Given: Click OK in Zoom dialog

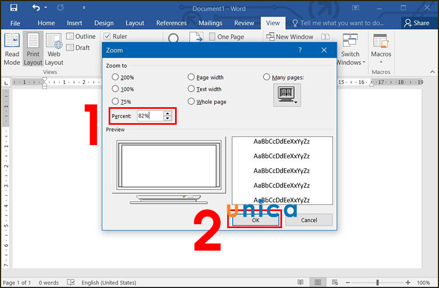Looking at the screenshot, I should (x=255, y=220).
